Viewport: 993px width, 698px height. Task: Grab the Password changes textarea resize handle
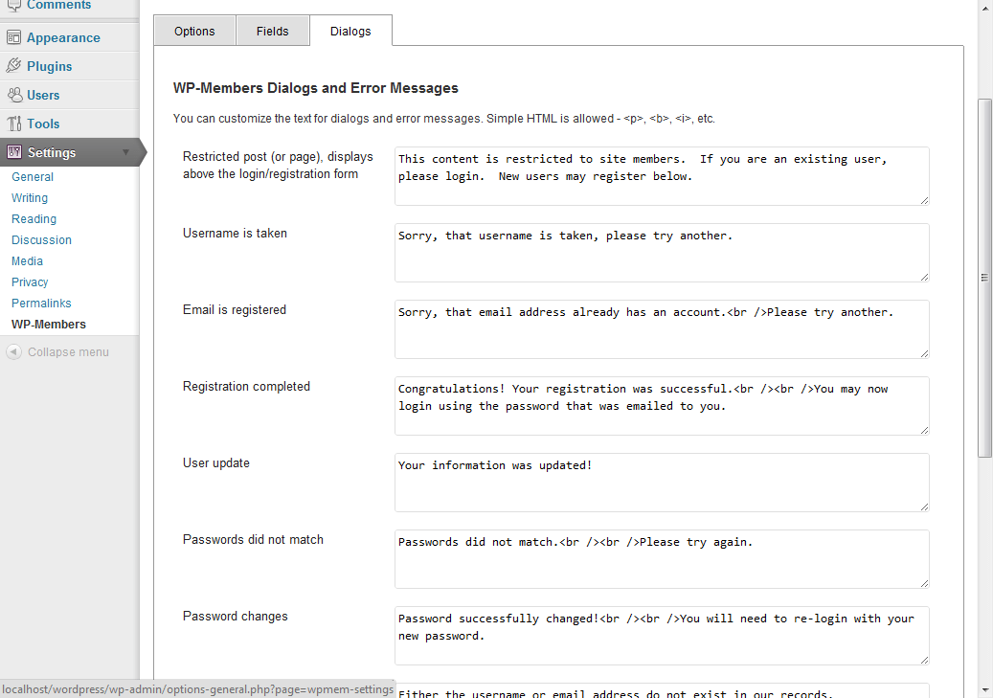tap(925, 661)
